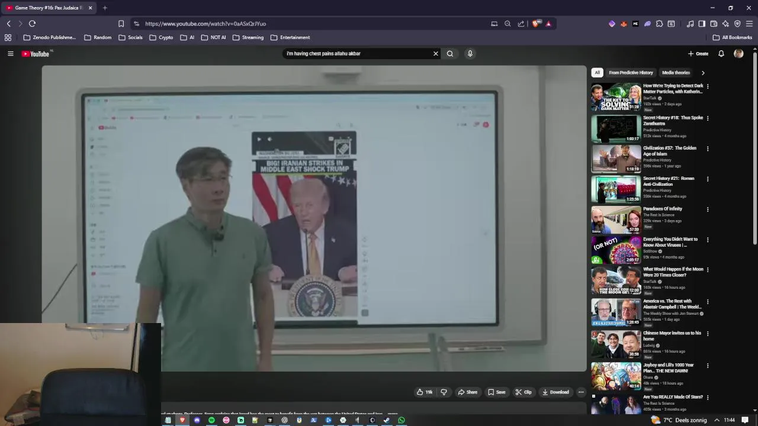Open WhatsApp from the taskbar
This screenshot has width=758, height=426.
(402, 420)
